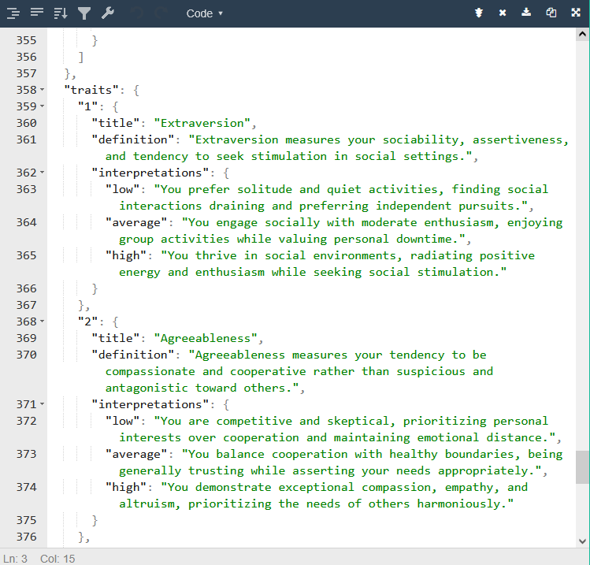
Task: Click the scrollbar up arrow
Action: pyautogui.click(x=582, y=35)
